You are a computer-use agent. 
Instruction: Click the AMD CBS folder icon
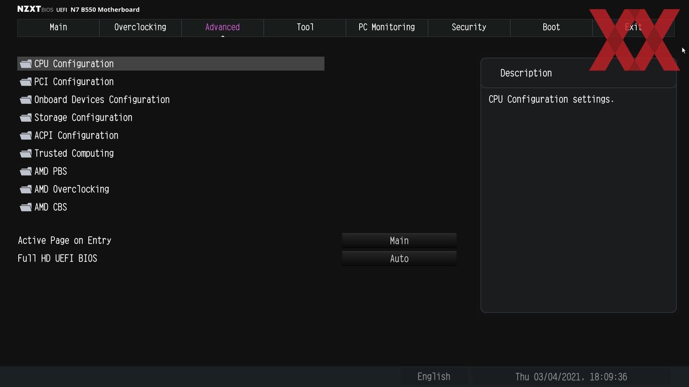pyautogui.click(x=26, y=207)
